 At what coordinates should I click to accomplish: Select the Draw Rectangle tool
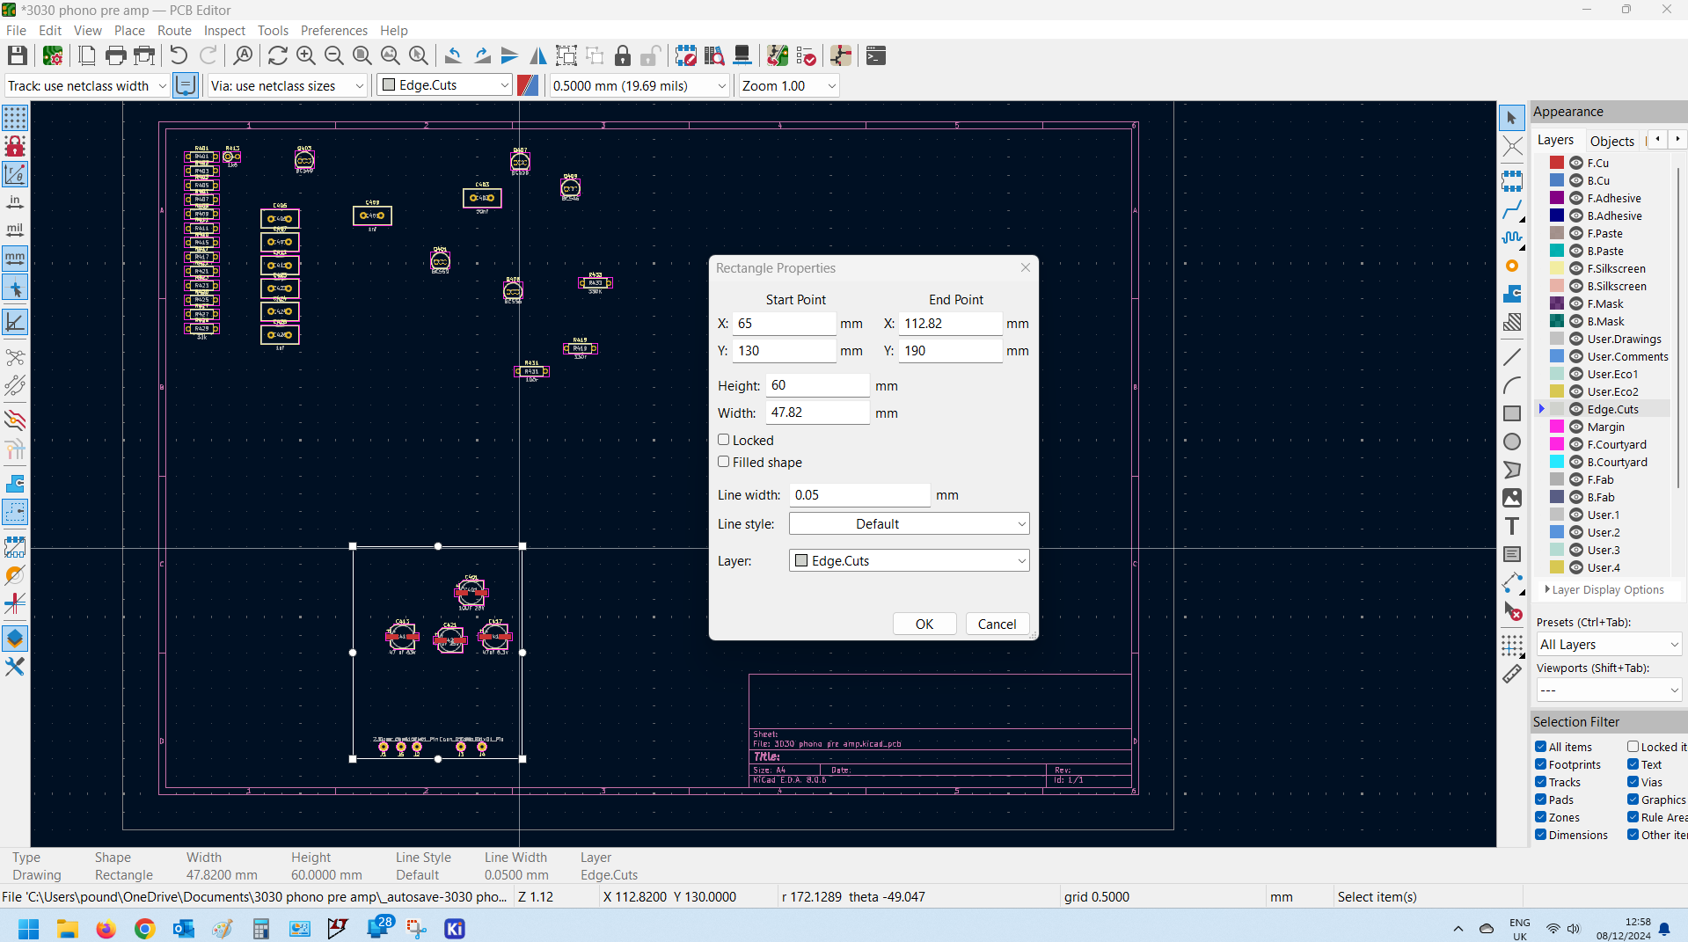[x=1512, y=413]
